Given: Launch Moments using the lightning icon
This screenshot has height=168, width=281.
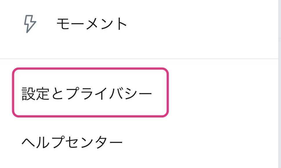Looking at the screenshot, I should (x=30, y=24).
